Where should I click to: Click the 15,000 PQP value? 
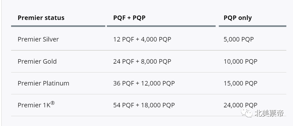tap(240, 83)
